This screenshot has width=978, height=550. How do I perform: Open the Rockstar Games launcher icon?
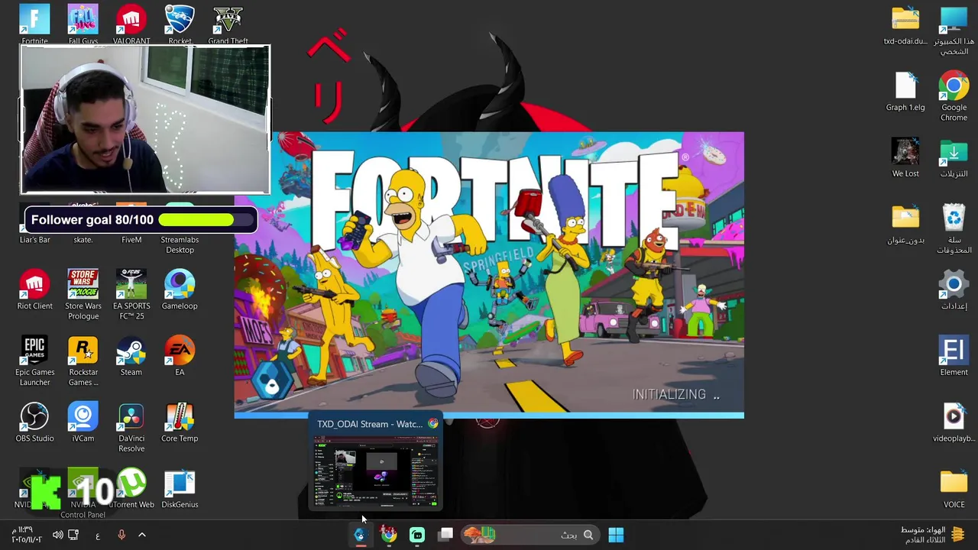point(83,361)
